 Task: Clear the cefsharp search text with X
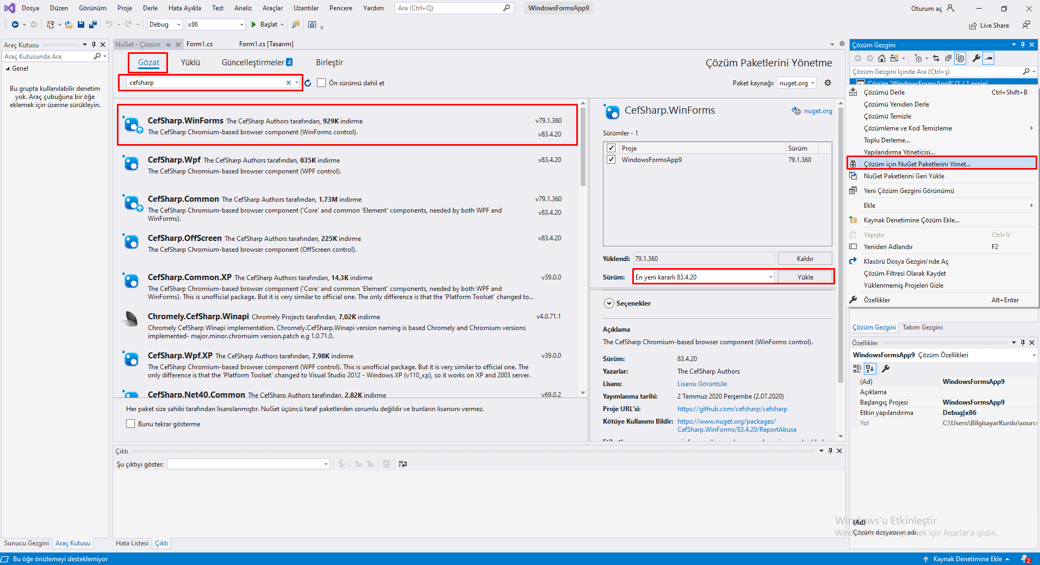point(288,83)
